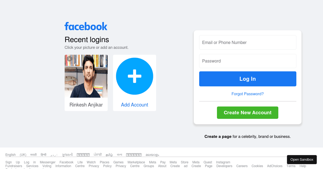Choose മലയാളം from the language list

coord(152,155)
